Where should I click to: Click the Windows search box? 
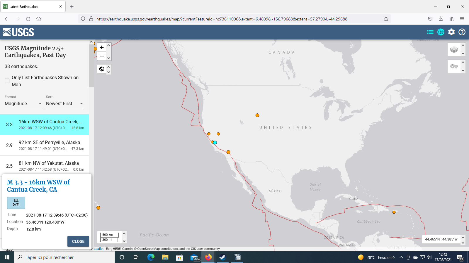64,257
